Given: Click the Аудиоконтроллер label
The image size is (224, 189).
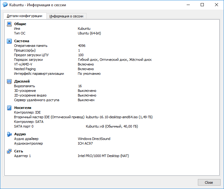Looking at the screenshot, I should [x=28, y=143].
